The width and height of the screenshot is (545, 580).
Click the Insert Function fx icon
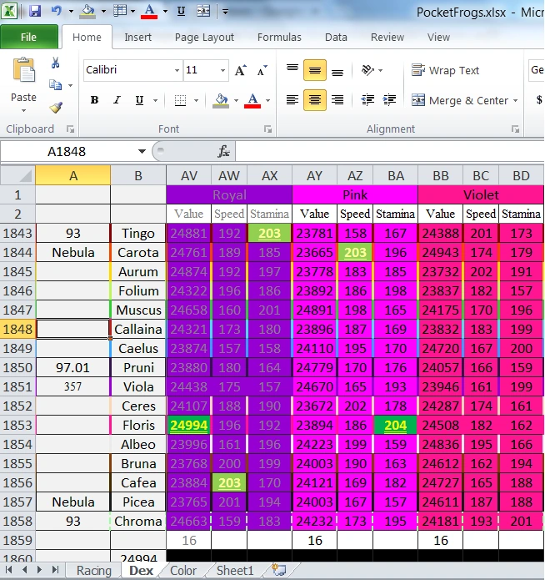click(223, 151)
